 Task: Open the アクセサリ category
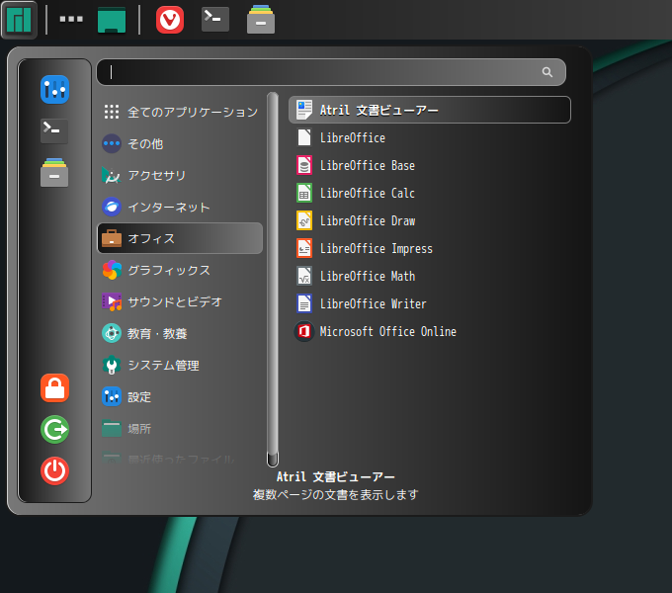[x=180, y=175]
